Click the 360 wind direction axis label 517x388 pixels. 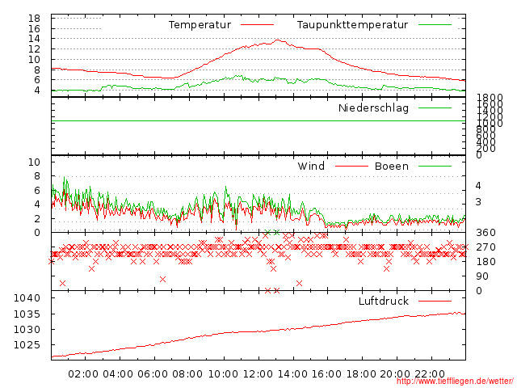pos(485,233)
